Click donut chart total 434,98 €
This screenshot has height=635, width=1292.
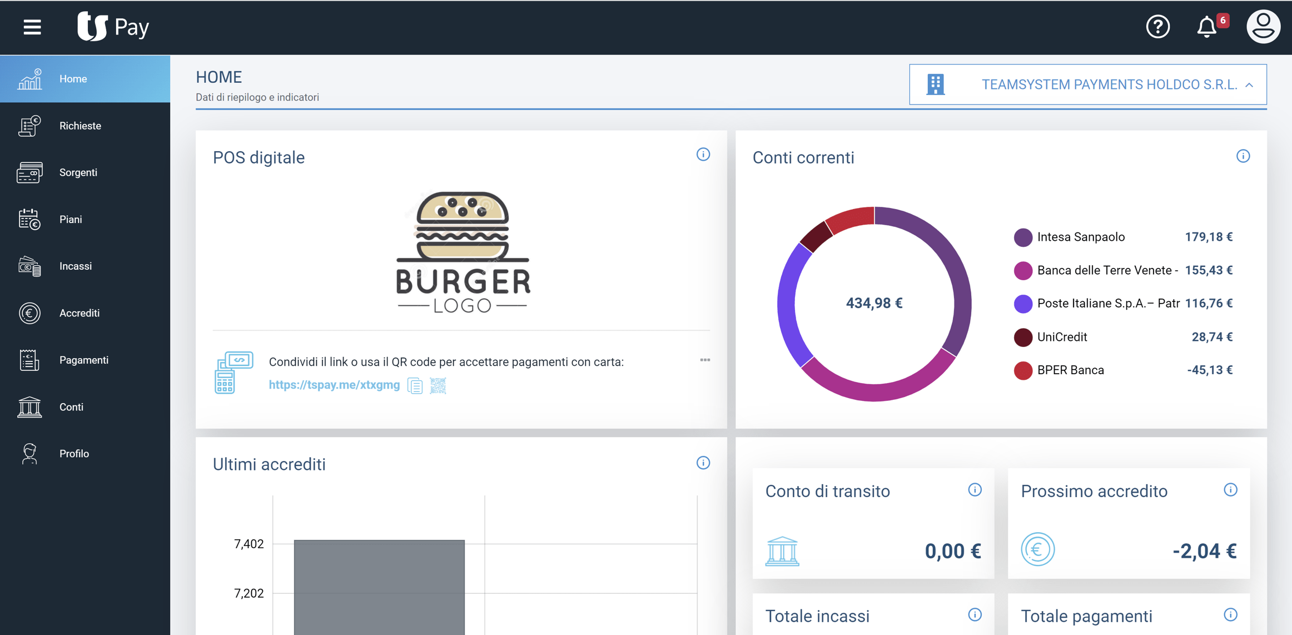click(874, 303)
